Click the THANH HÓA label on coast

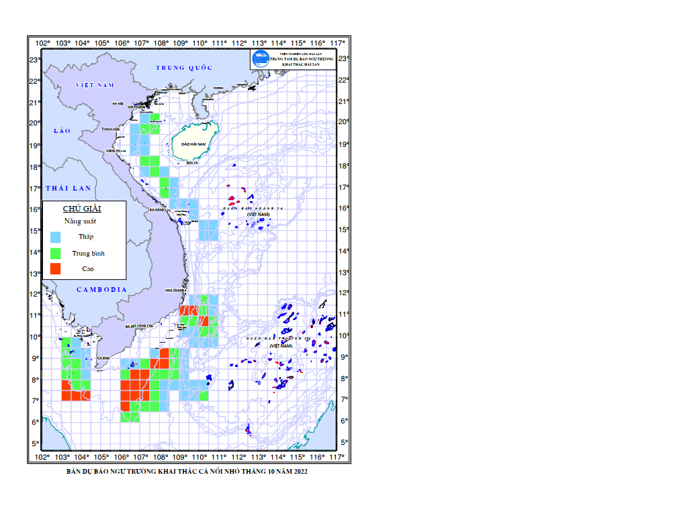(x=110, y=129)
